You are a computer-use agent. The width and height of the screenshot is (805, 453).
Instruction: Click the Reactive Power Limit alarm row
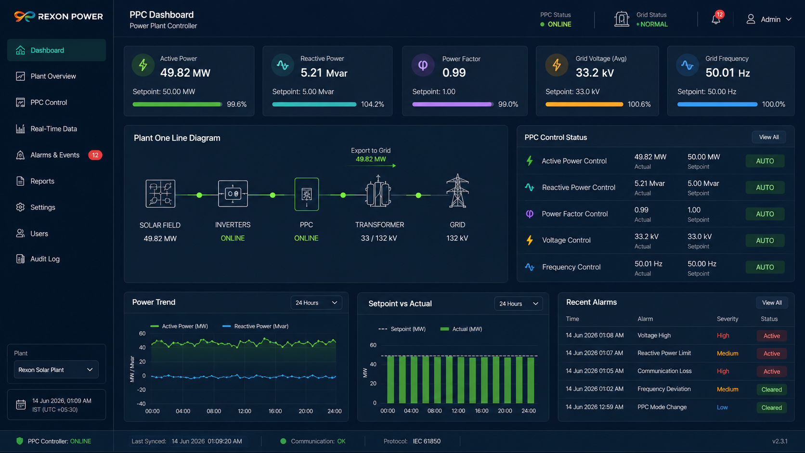[x=676, y=353]
